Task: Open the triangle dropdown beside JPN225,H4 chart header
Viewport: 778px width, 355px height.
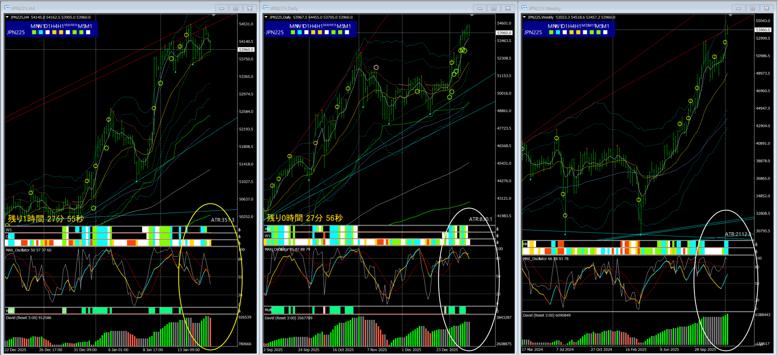Action: [7, 17]
